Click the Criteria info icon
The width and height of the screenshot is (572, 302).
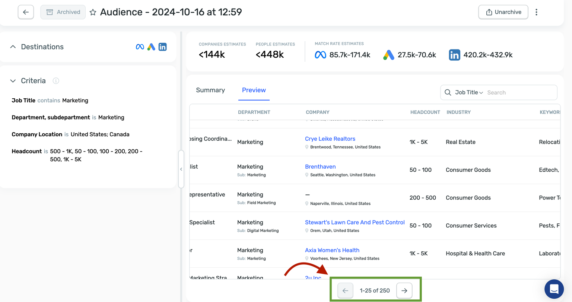(x=56, y=81)
